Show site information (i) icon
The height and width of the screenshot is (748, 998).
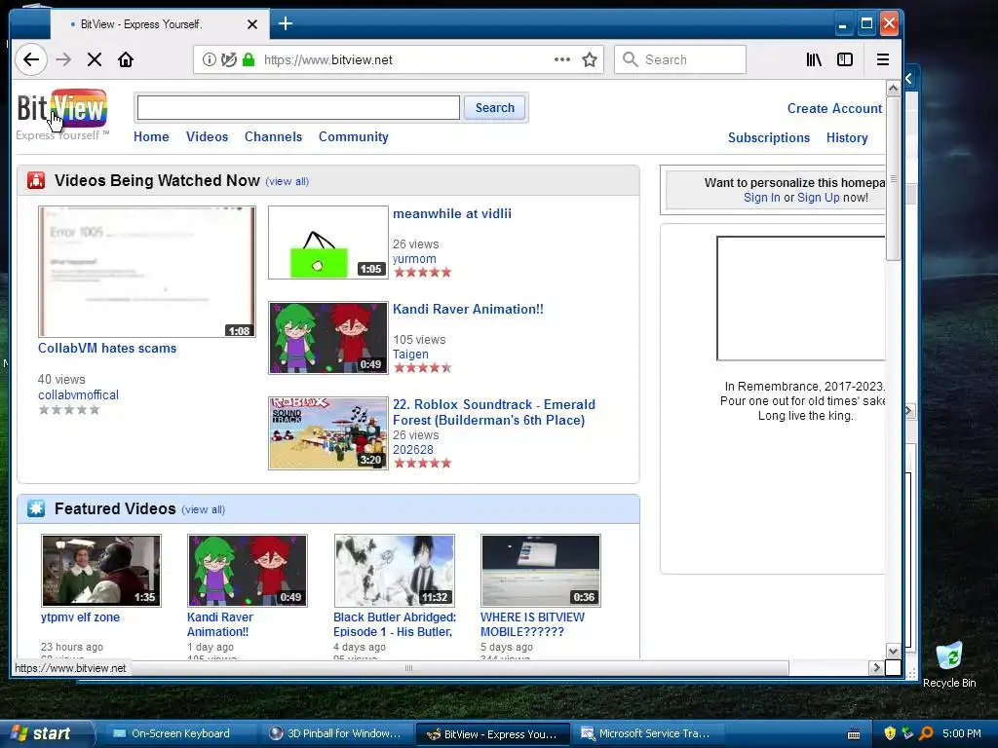tap(209, 59)
